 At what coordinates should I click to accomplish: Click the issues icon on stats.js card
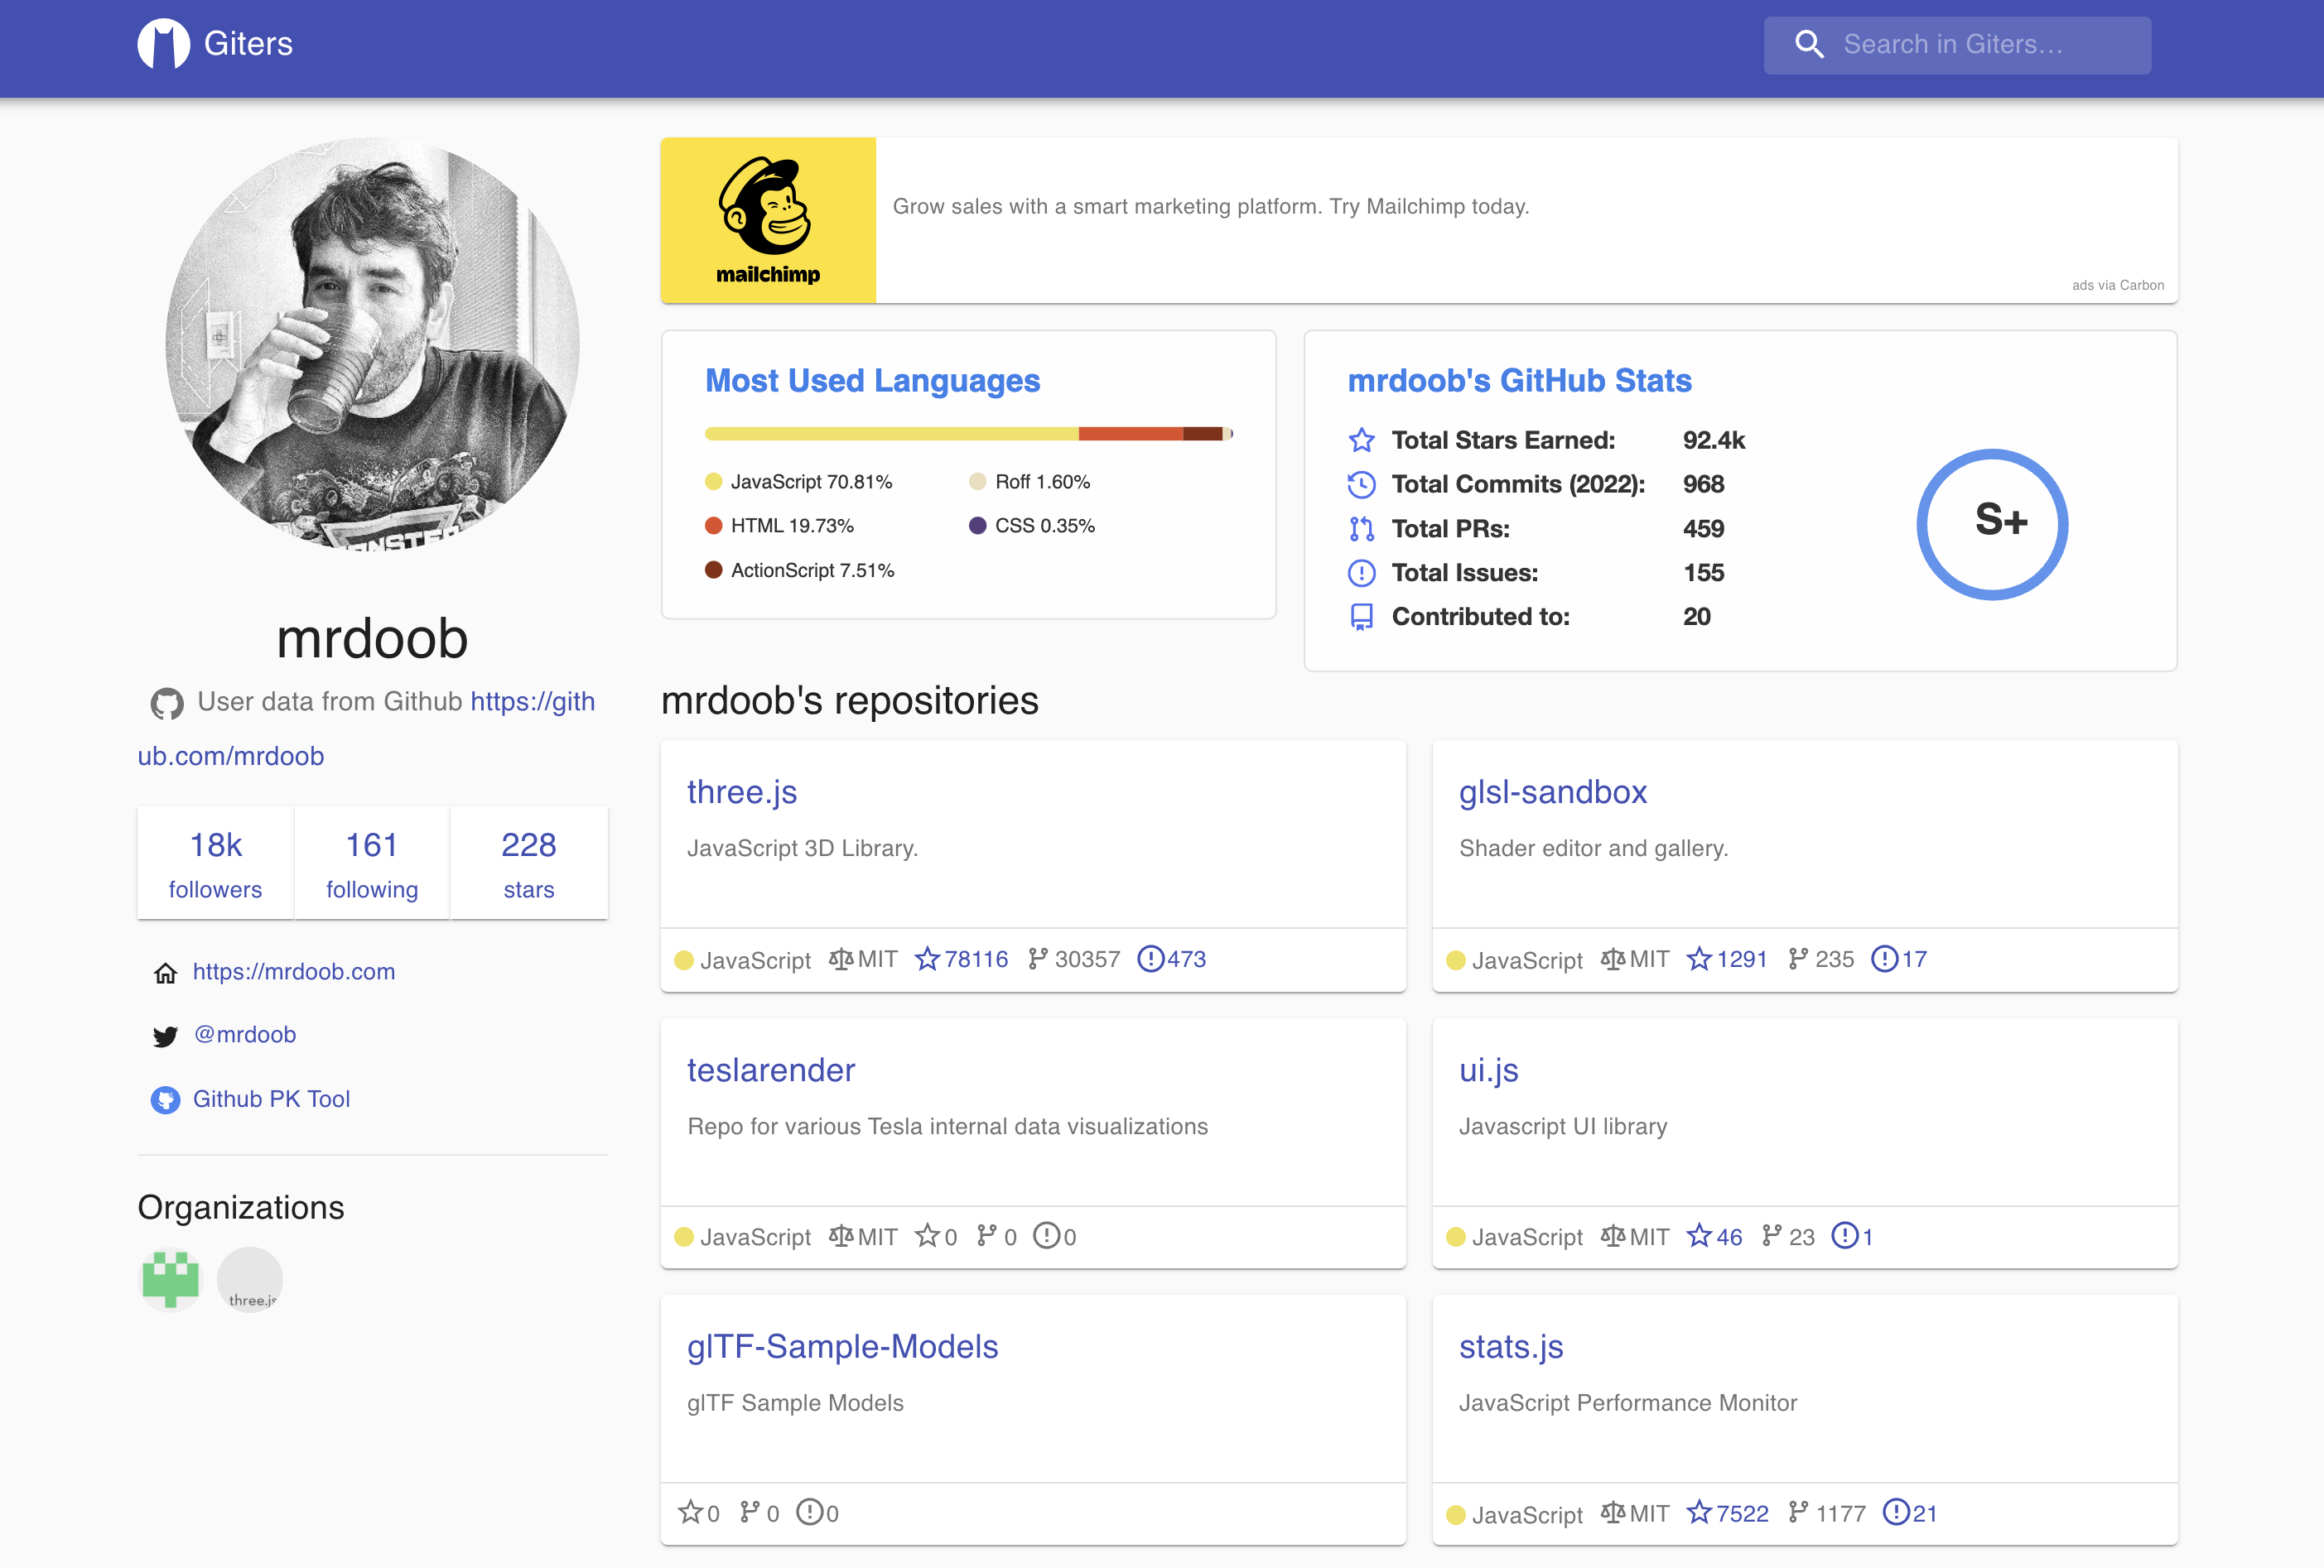click(1896, 1512)
